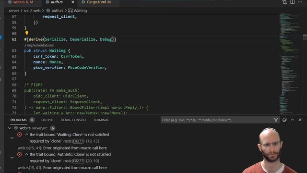
Task: Click 'Deserialize' in the derive attribute
Action: (x=83, y=39)
